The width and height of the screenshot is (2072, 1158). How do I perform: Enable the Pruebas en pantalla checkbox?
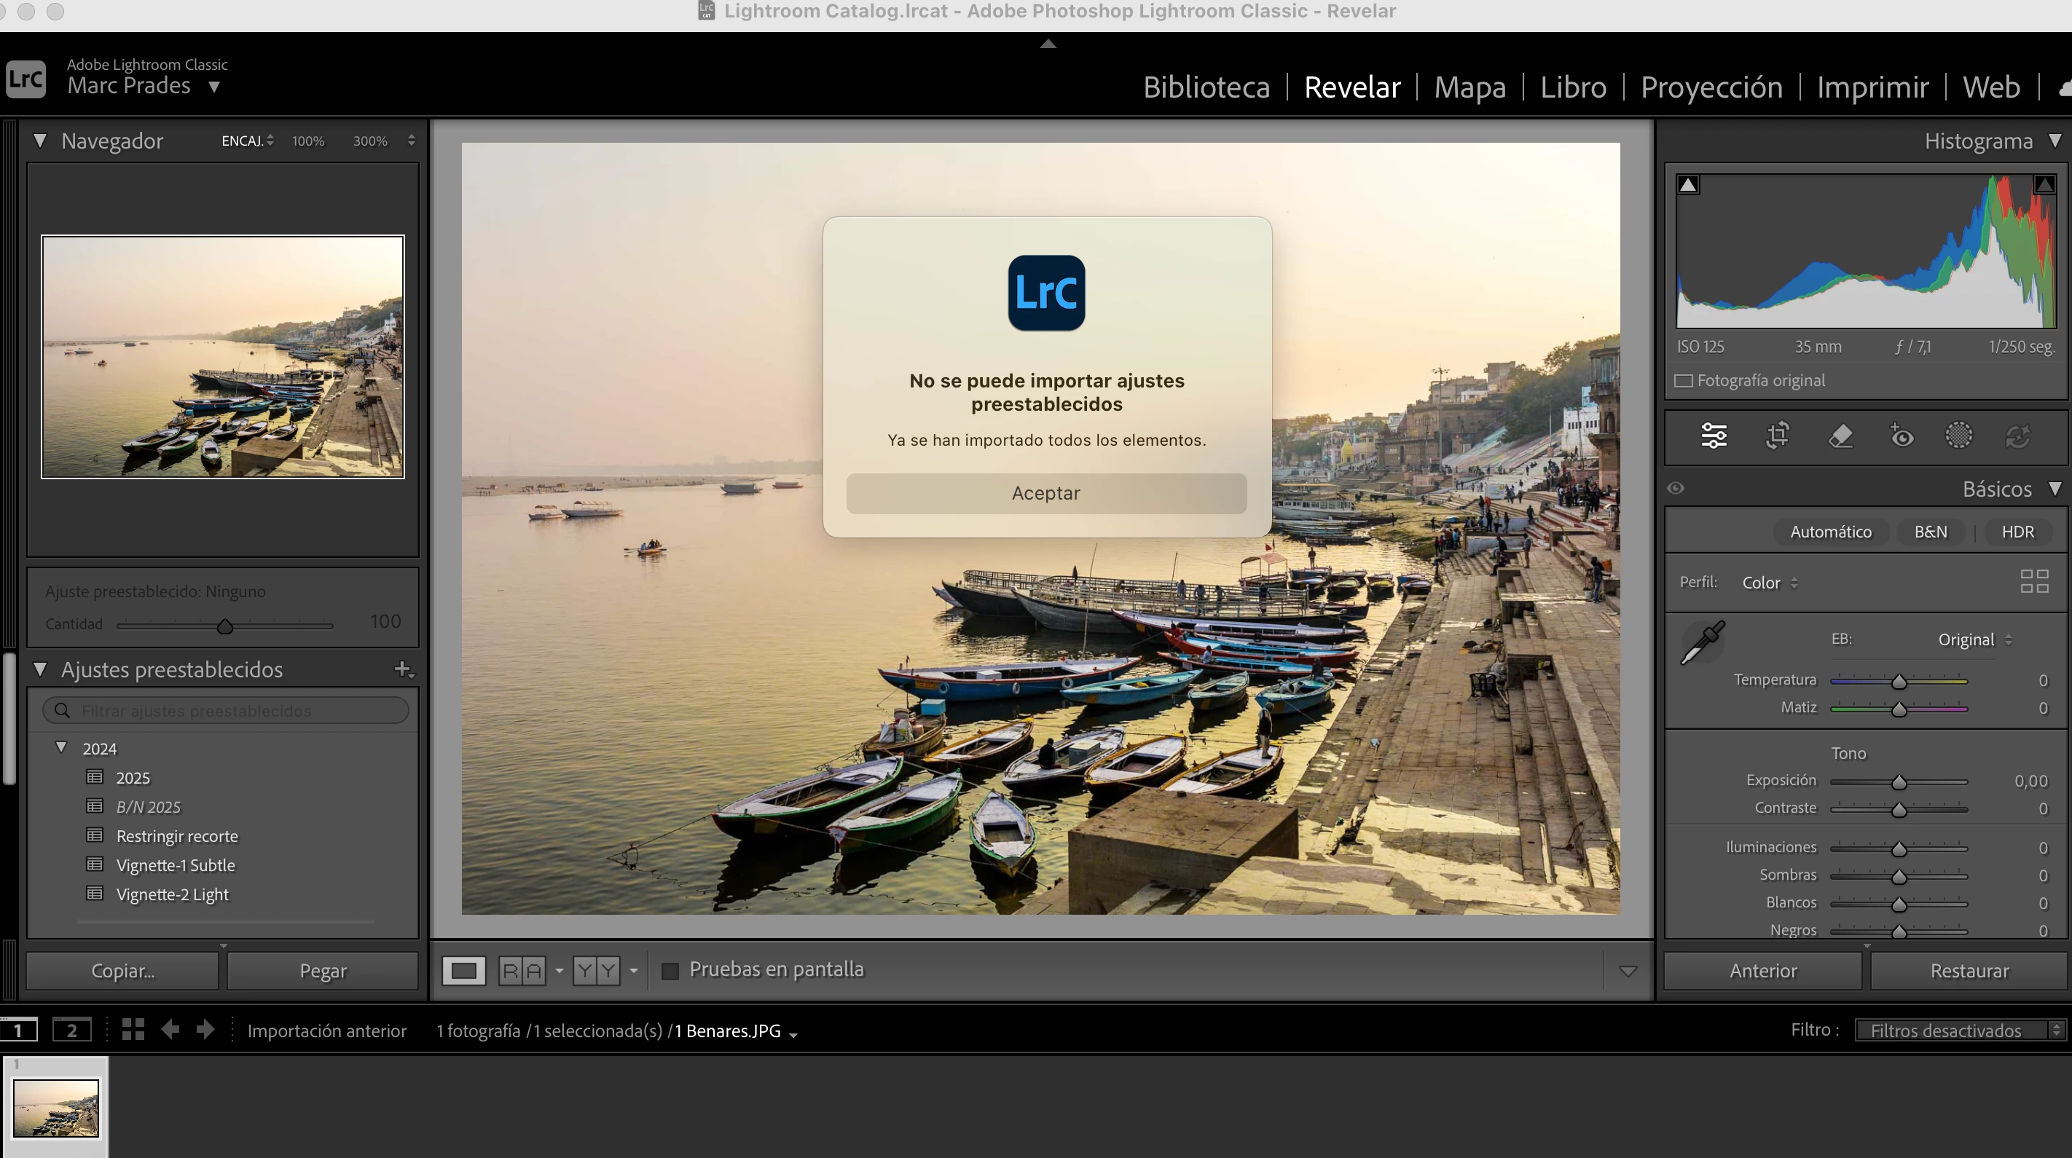coord(670,971)
